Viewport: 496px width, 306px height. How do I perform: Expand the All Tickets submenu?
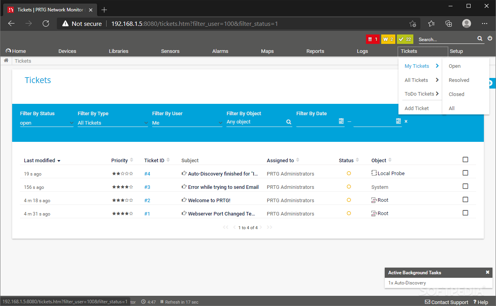[x=422, y=80]
